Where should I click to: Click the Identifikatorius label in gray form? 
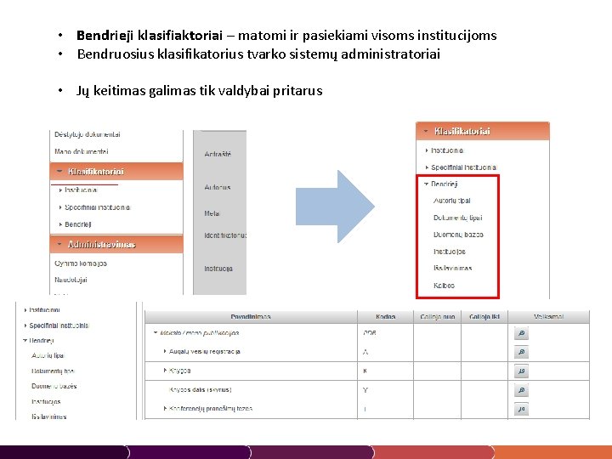coord(225,235)
